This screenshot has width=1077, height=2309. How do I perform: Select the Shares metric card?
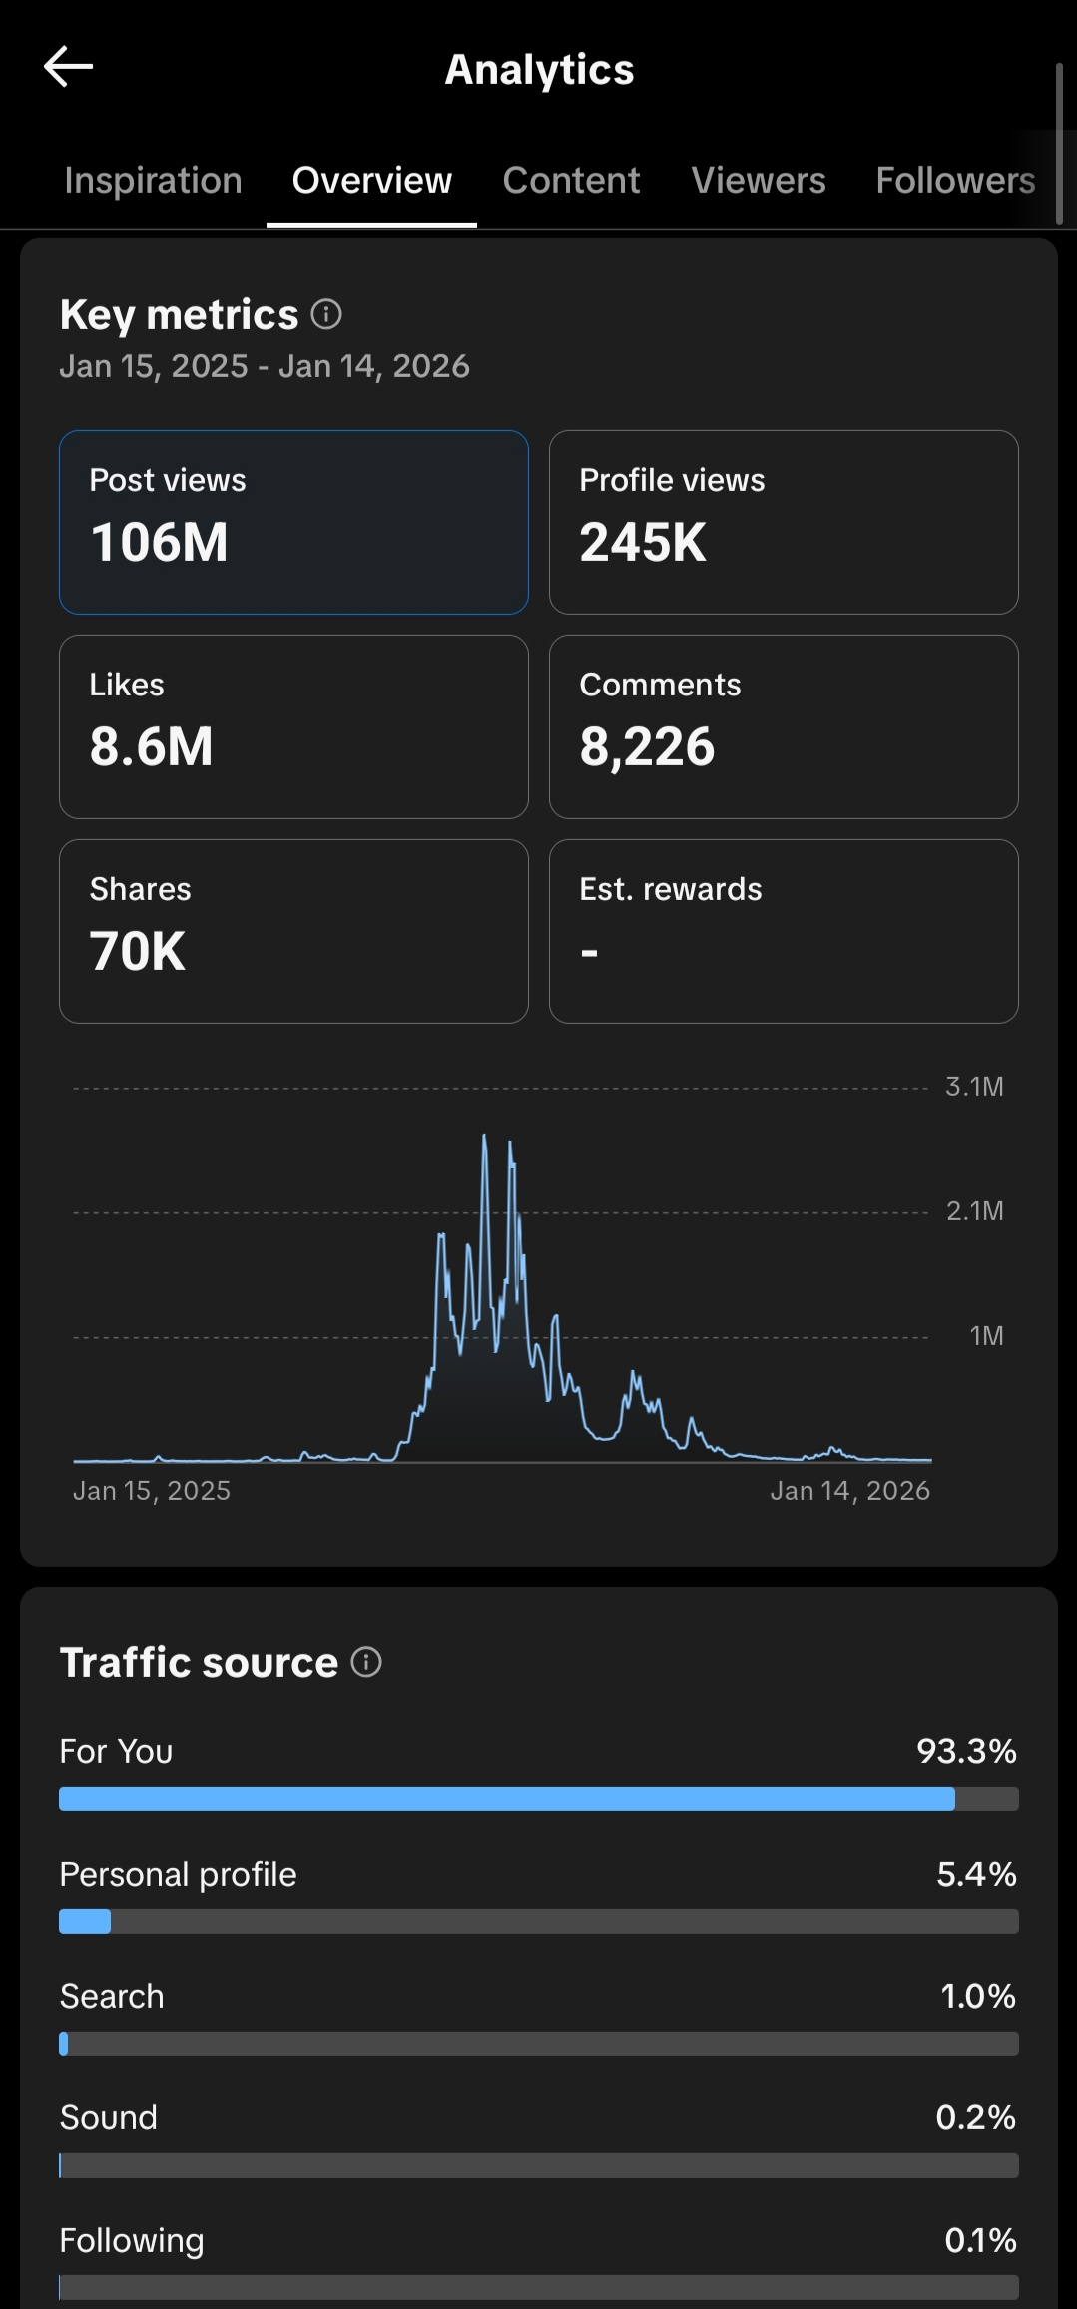point(293,931)
